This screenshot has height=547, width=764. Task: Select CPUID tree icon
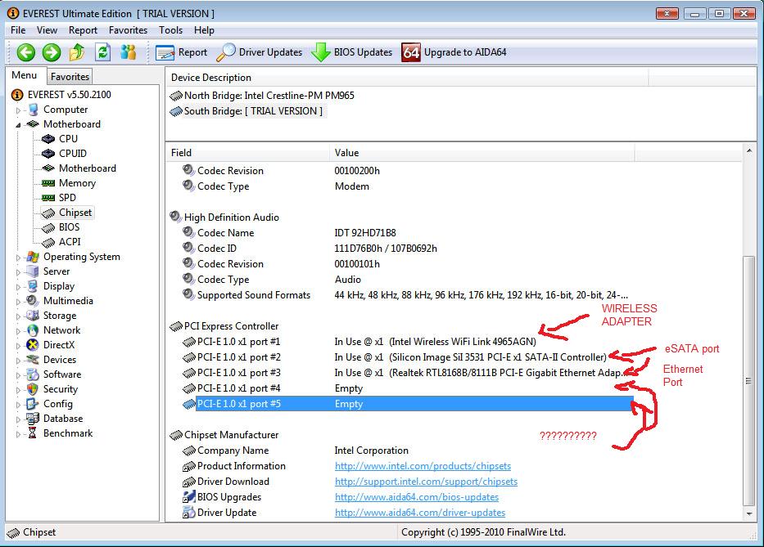point(48,154)
